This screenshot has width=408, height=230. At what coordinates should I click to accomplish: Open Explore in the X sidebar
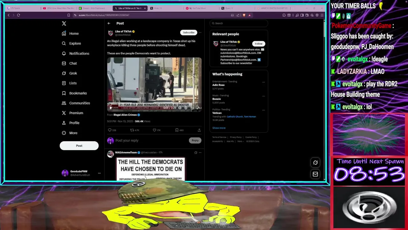(71, 43)
